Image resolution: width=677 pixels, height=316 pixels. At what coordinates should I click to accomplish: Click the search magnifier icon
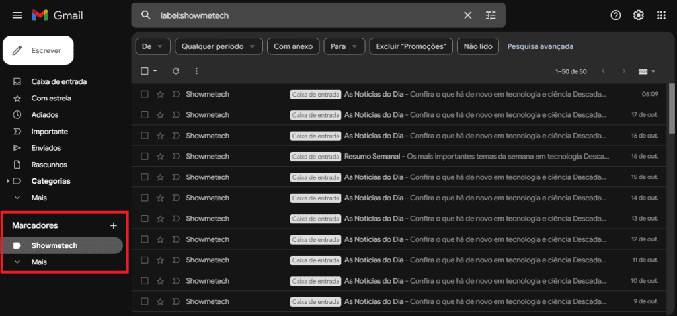(146, 16)
